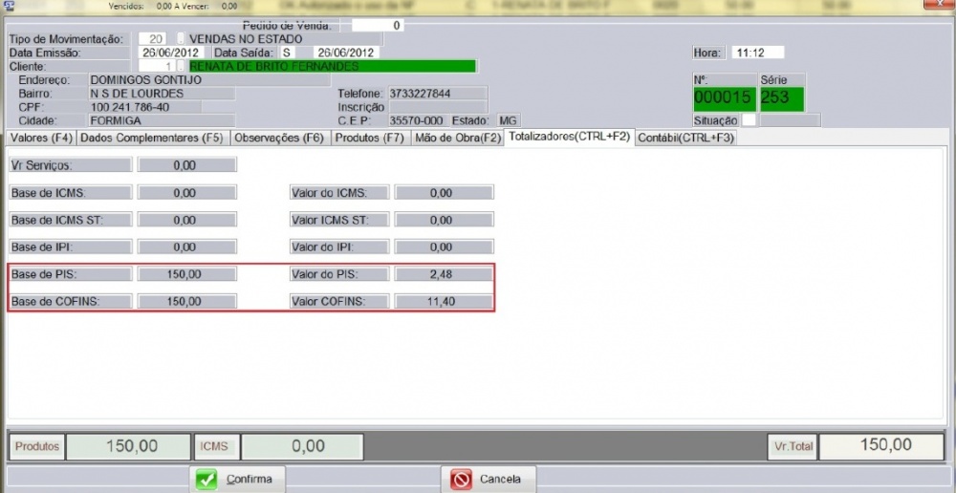Click the application icon in the title bar
The image size is (956, 493).
(x=9, y=7)
